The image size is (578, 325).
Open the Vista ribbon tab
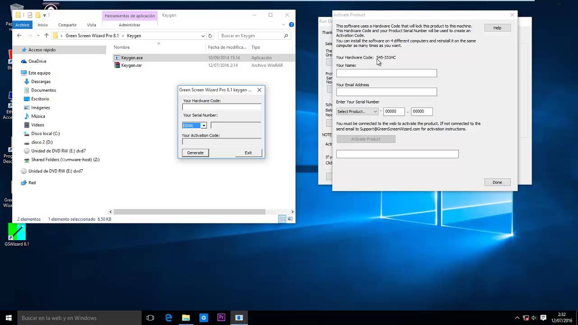[91, 25]
